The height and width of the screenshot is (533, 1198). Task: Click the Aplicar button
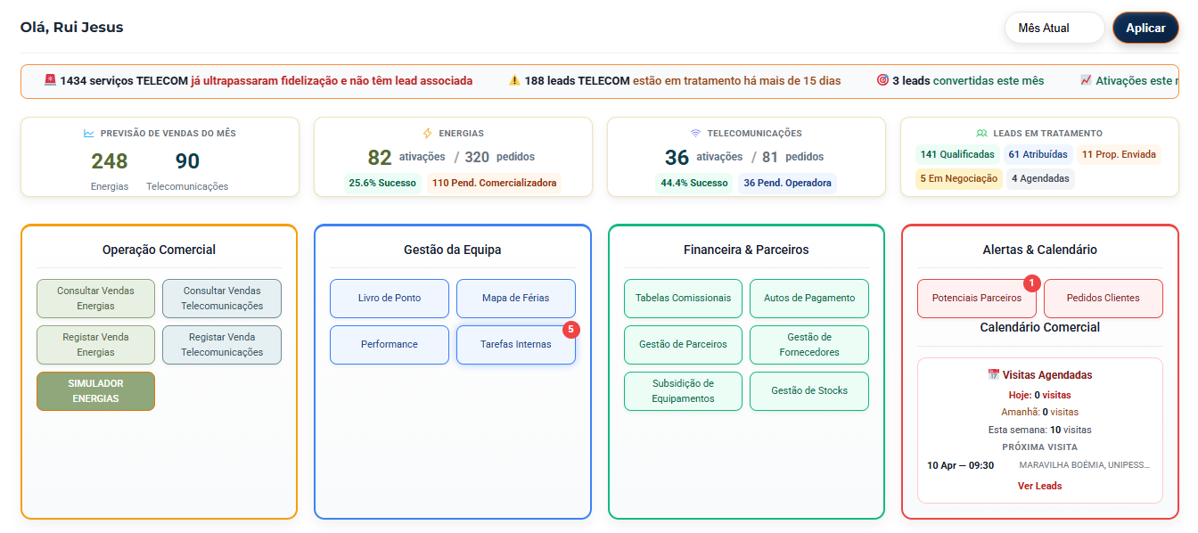[x=1145, y=28]
